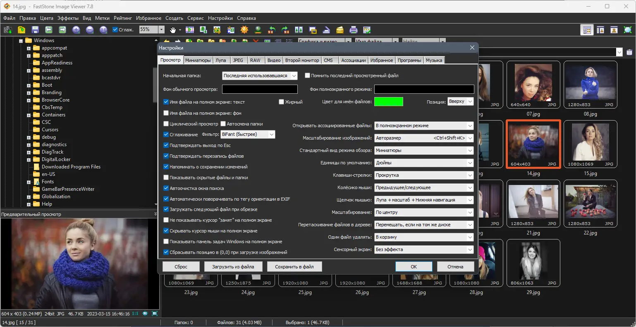636x327 pixels.
Task: Switch to the JPEG settings tab
Action: (239, 60)
